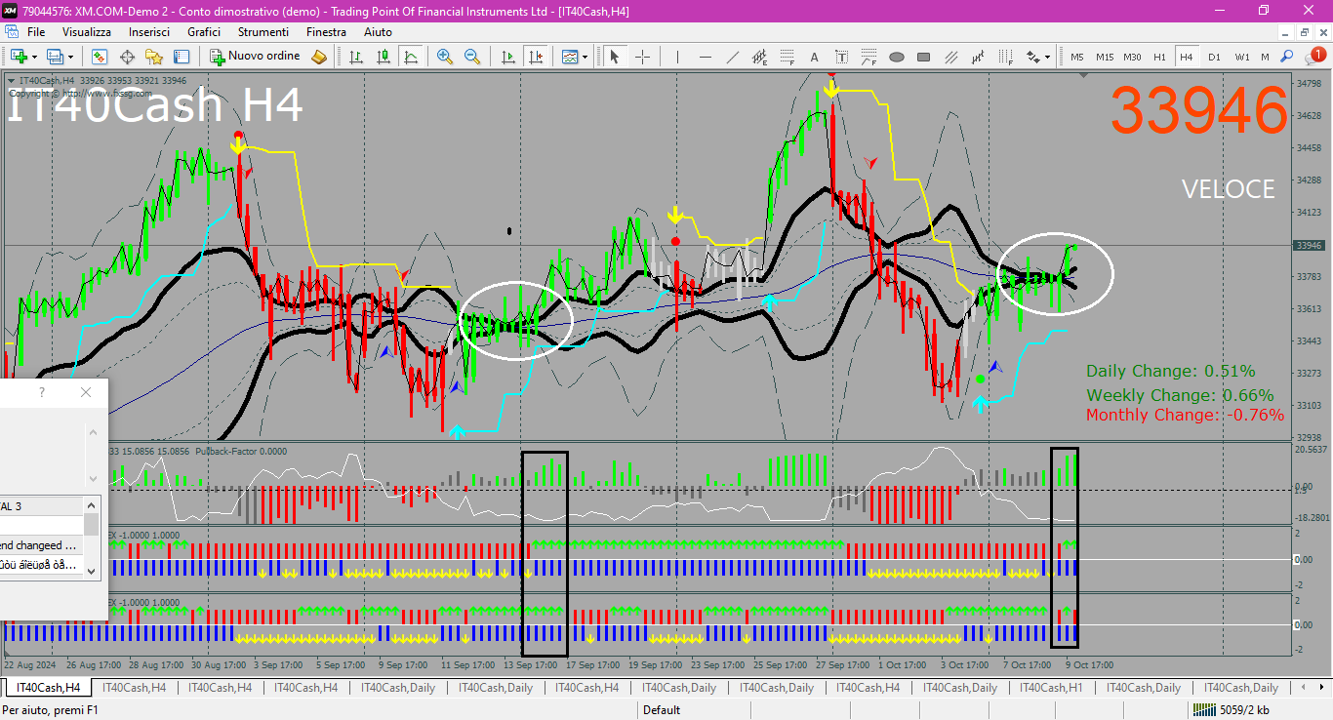1333x720 pixels.
Task: Click the Default profile status entry
Action: click(x=662, y=710)
